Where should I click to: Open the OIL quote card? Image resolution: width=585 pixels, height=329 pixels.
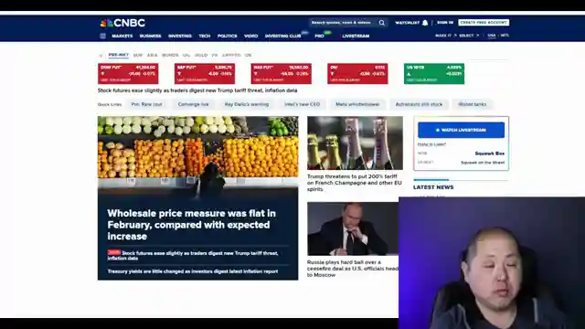[x=357, y=73]
